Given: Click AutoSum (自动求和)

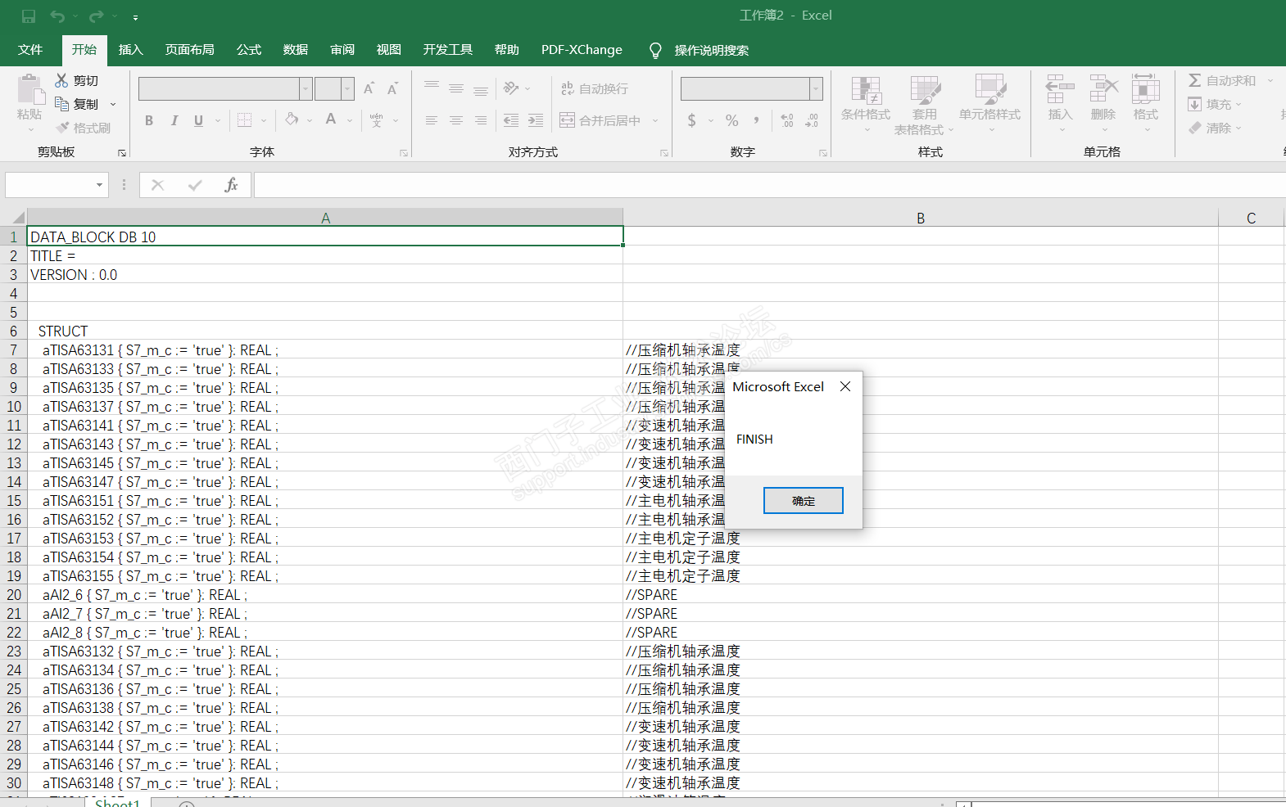Looking at the screenshot, I should tap(1221, 80).
